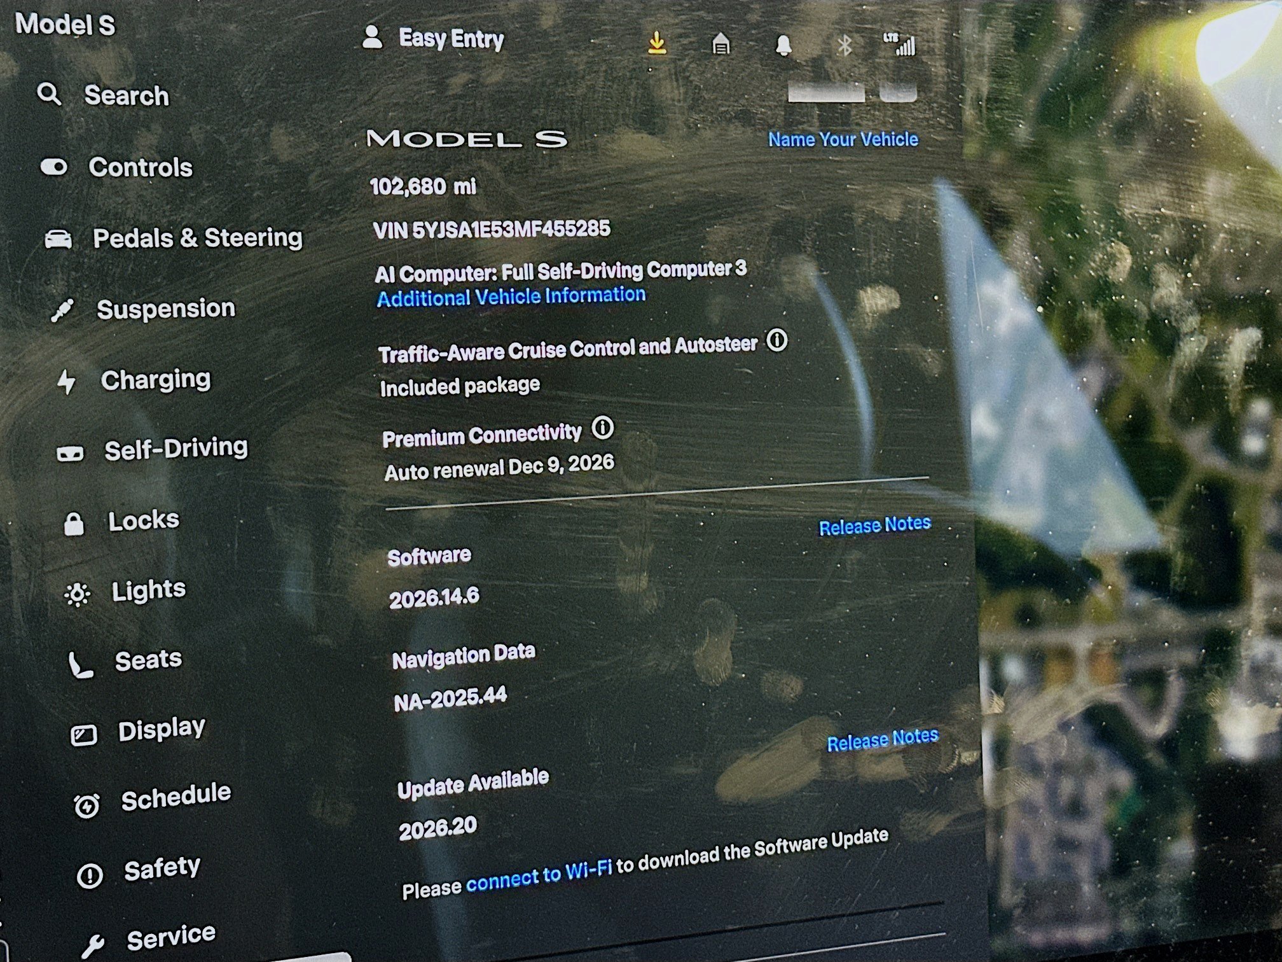The height and width of the screenshot is (962, 1282).
Task: Open Additional Vehicle Information link
Action: (511, 296)
